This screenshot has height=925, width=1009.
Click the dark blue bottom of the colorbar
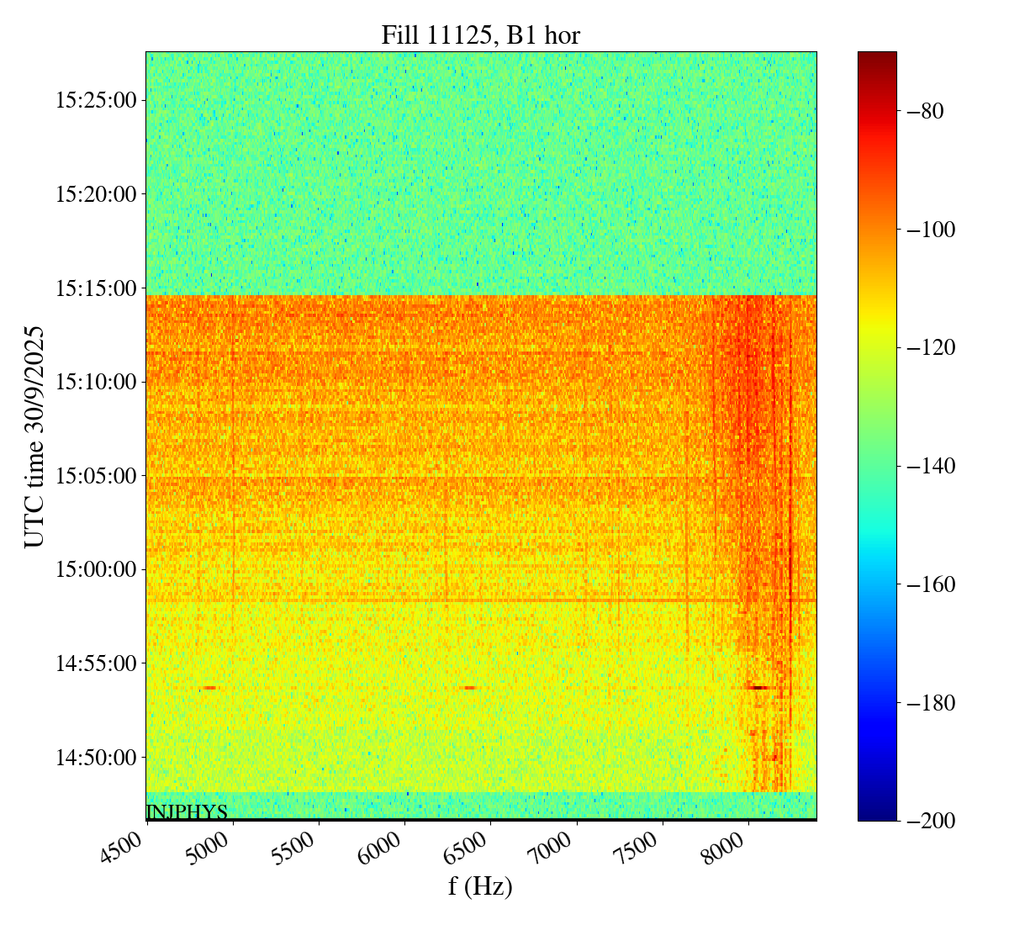coord(877,812)
